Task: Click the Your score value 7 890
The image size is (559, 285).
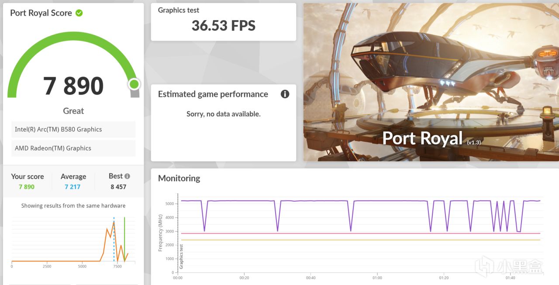Action: tap(27, 187)
